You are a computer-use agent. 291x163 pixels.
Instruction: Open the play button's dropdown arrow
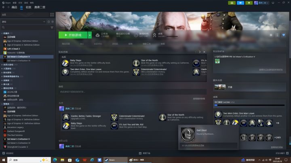tap(90, 35)
